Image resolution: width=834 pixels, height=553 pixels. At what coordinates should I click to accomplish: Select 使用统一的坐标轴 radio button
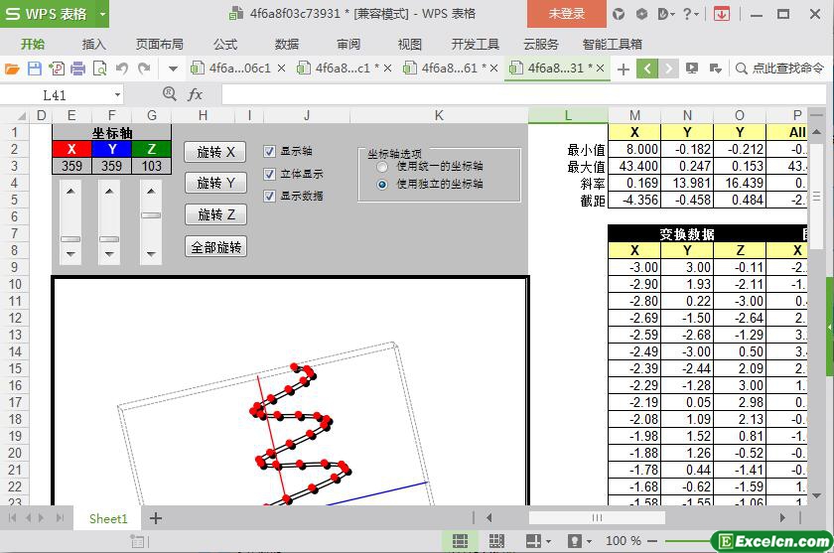[382, 167]
